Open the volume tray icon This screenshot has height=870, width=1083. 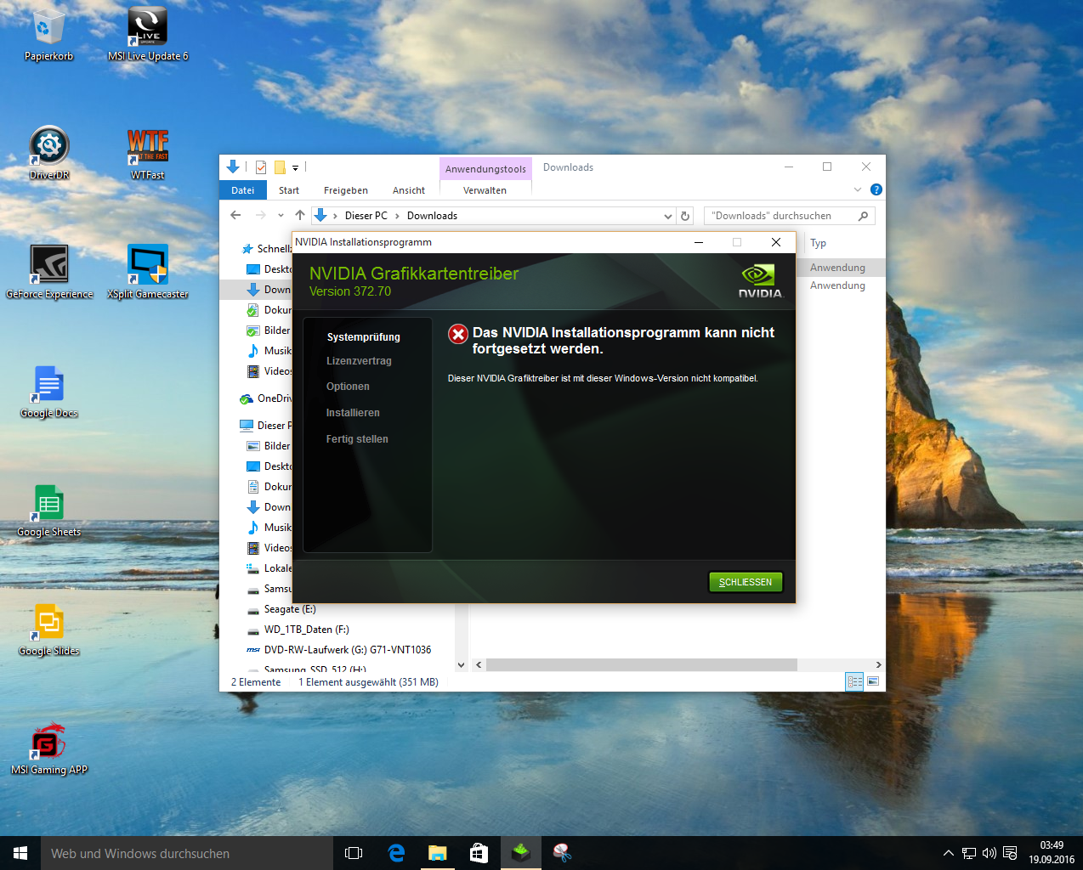pyautogui.click(x=989, y=853)
